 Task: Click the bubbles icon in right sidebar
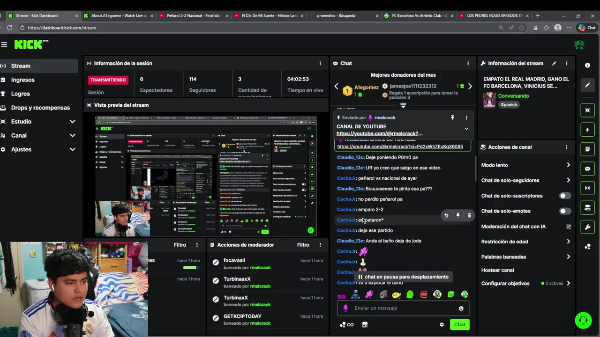587,247
